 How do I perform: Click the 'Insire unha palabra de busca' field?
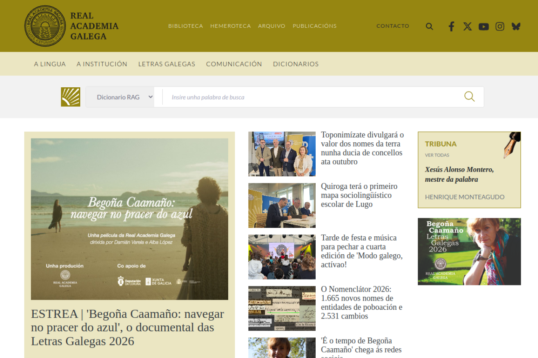tap(311, 97)
